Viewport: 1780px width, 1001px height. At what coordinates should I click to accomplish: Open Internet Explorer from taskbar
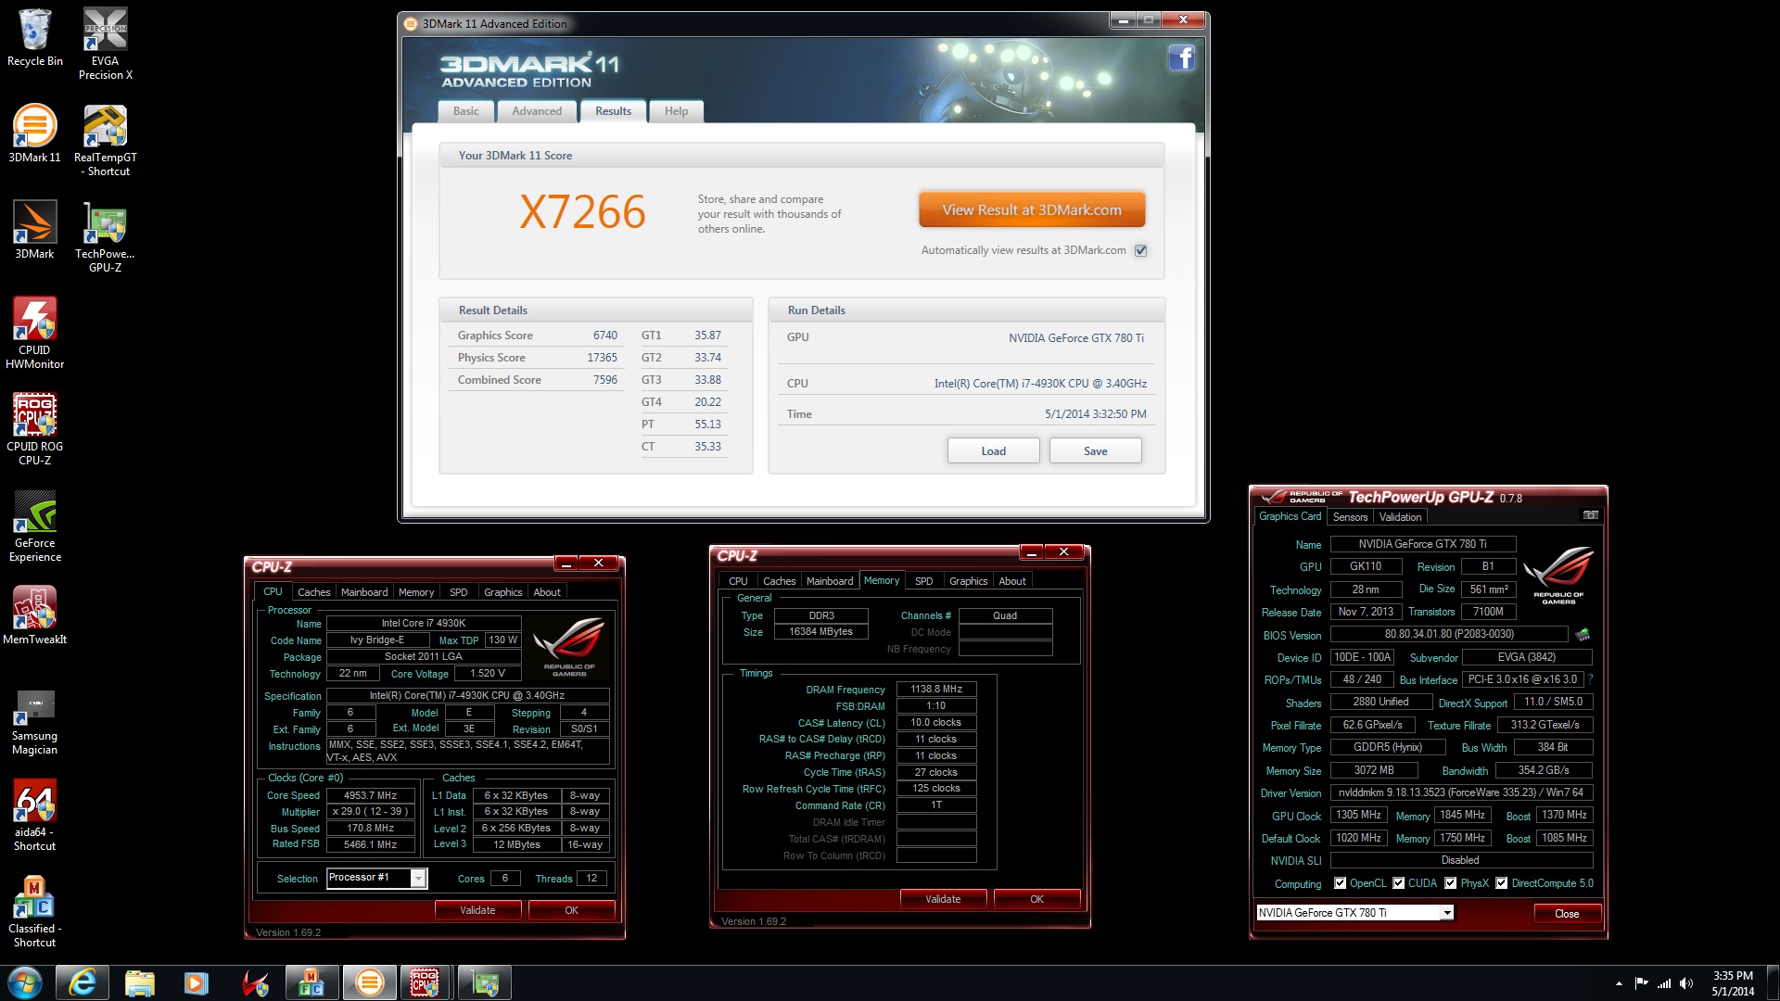point(83,982)
